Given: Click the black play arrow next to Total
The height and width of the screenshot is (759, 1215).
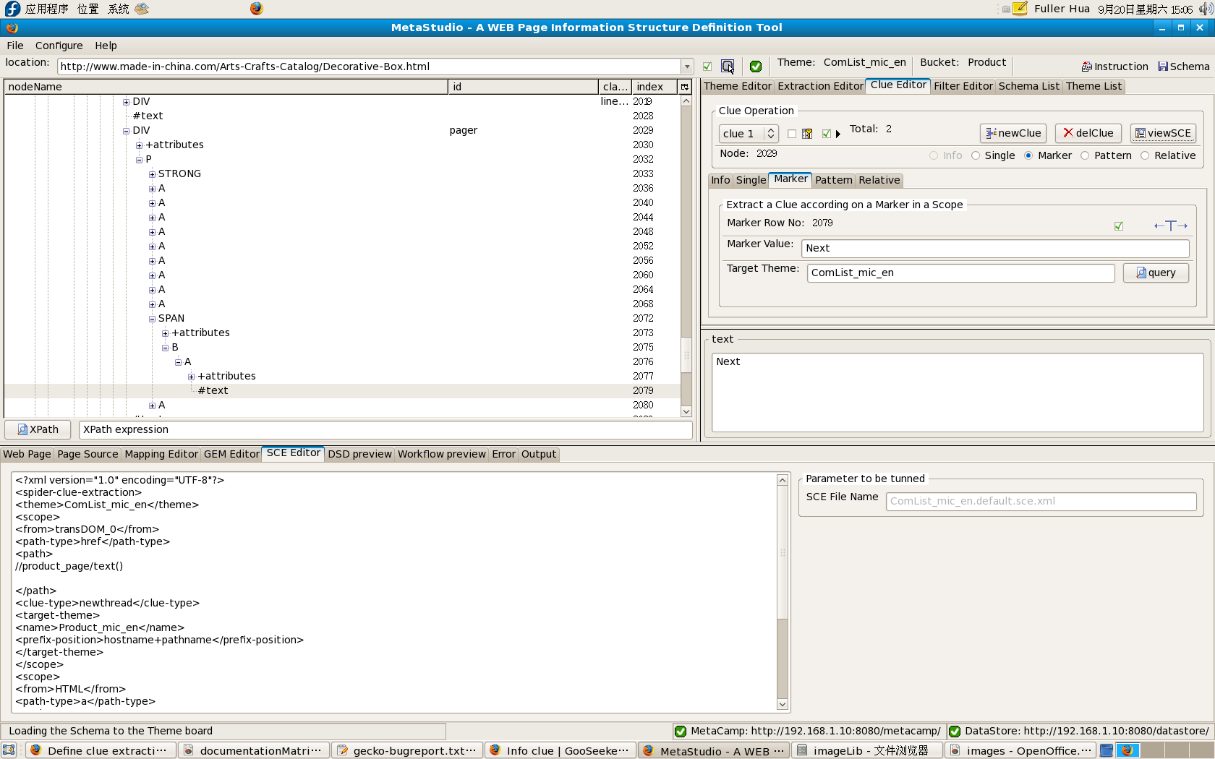Looking at the screenshot, I should 838,134.
